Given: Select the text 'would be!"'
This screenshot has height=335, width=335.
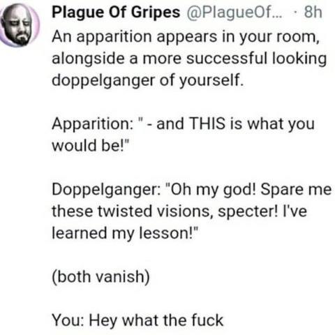Looking at the screenshot, I should (x=90, y=146).
